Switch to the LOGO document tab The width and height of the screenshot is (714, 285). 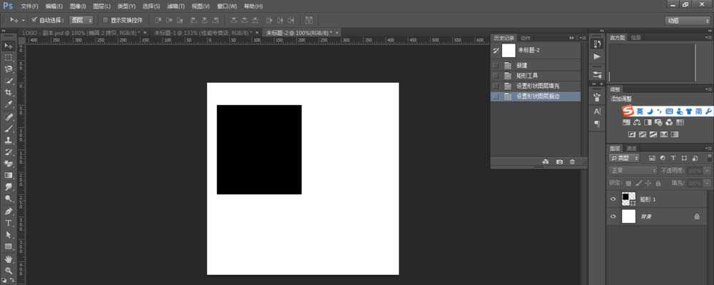click(x=81, y=33)
